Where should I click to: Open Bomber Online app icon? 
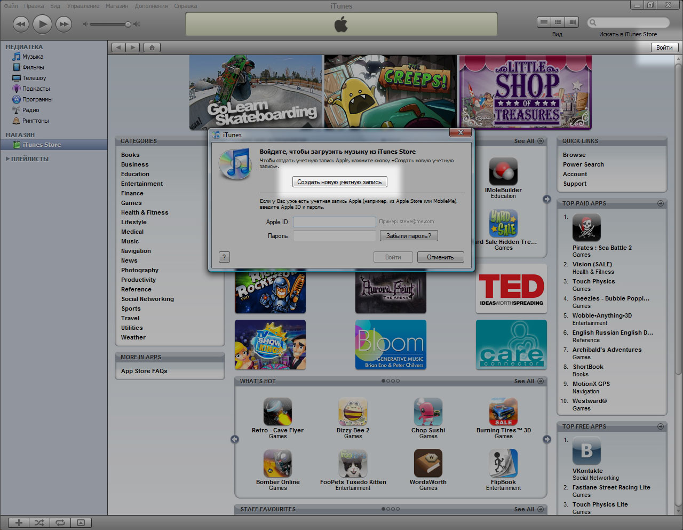(x=277, y=463)
